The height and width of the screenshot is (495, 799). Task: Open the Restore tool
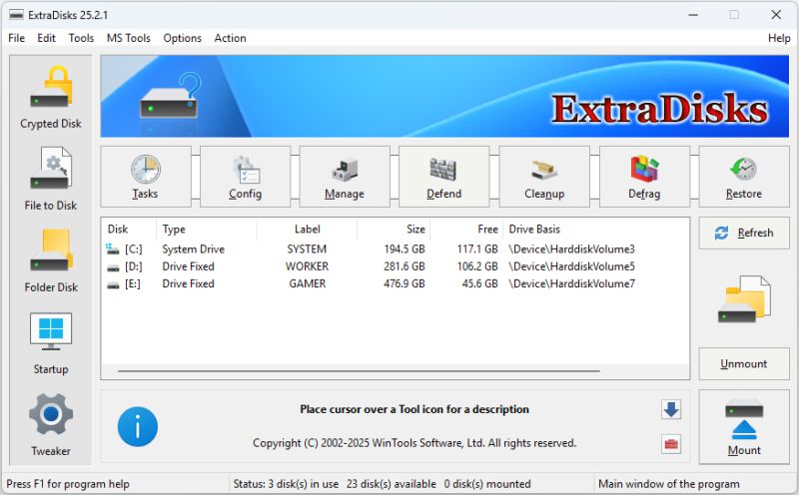[x=744, y=178]
